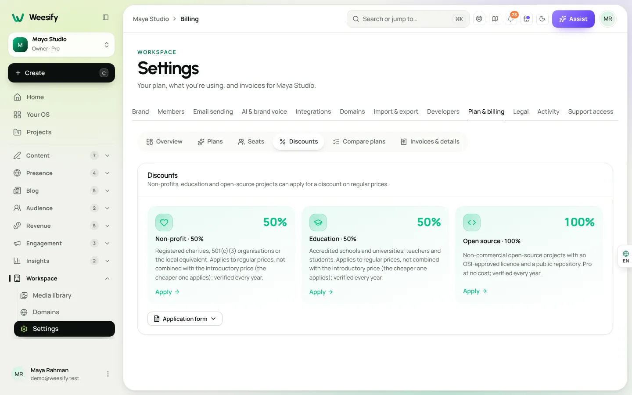The image size is (632, 395).
Task: Open user options menu beside Maya Rahman
Action: pyautogui.click(x=108, y=374)
